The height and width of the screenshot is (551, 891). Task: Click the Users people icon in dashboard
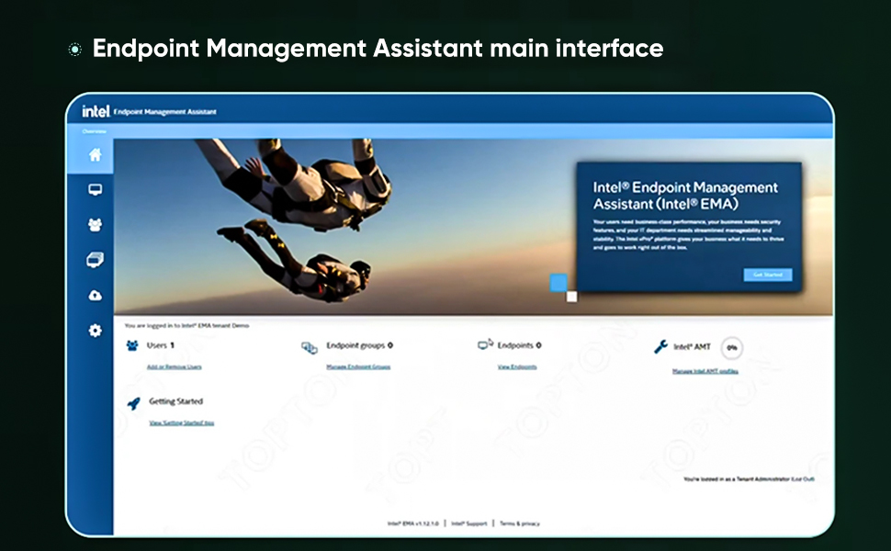pos(132,345)
